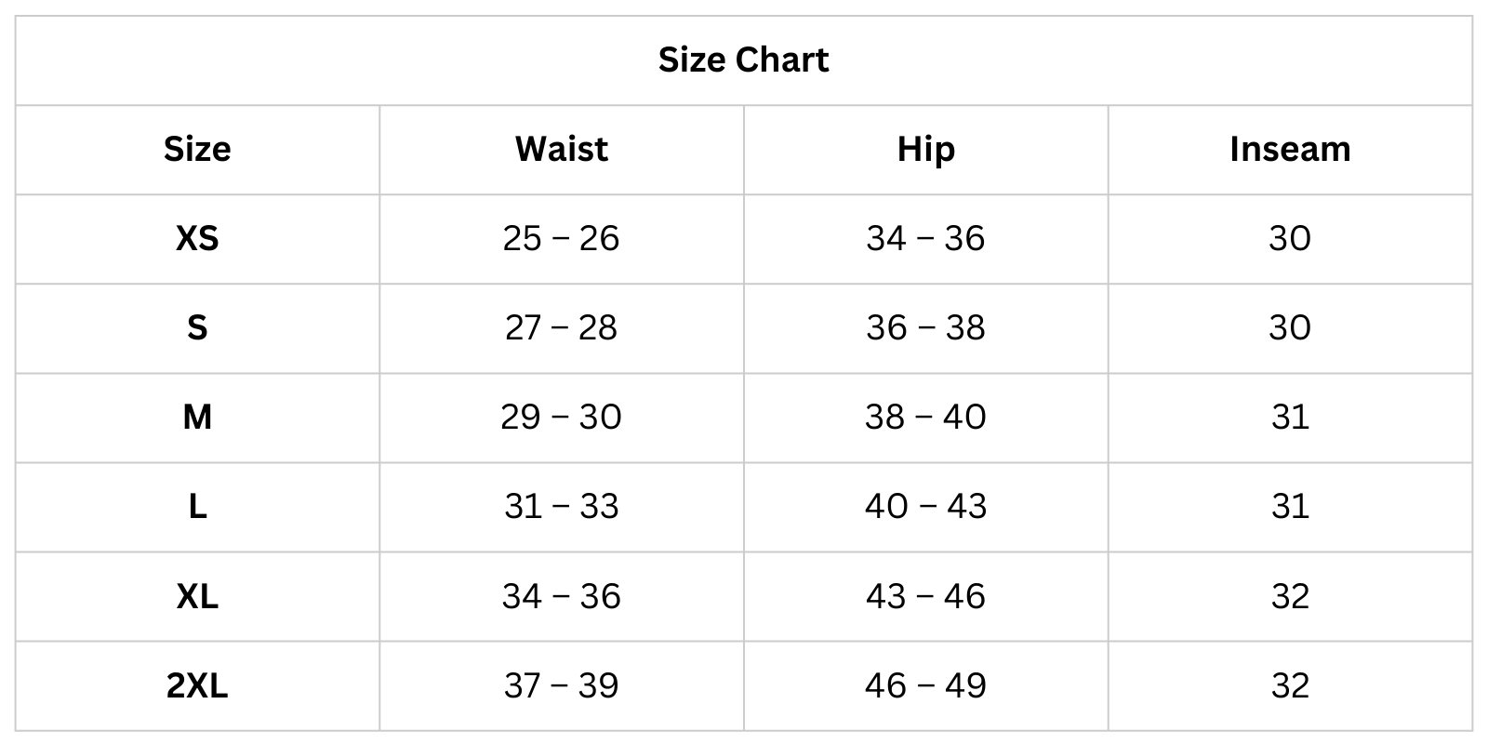Click the 25 – 26 waist cell
The width and height of the screenshot is (1488, 744).
pos(561,239)
